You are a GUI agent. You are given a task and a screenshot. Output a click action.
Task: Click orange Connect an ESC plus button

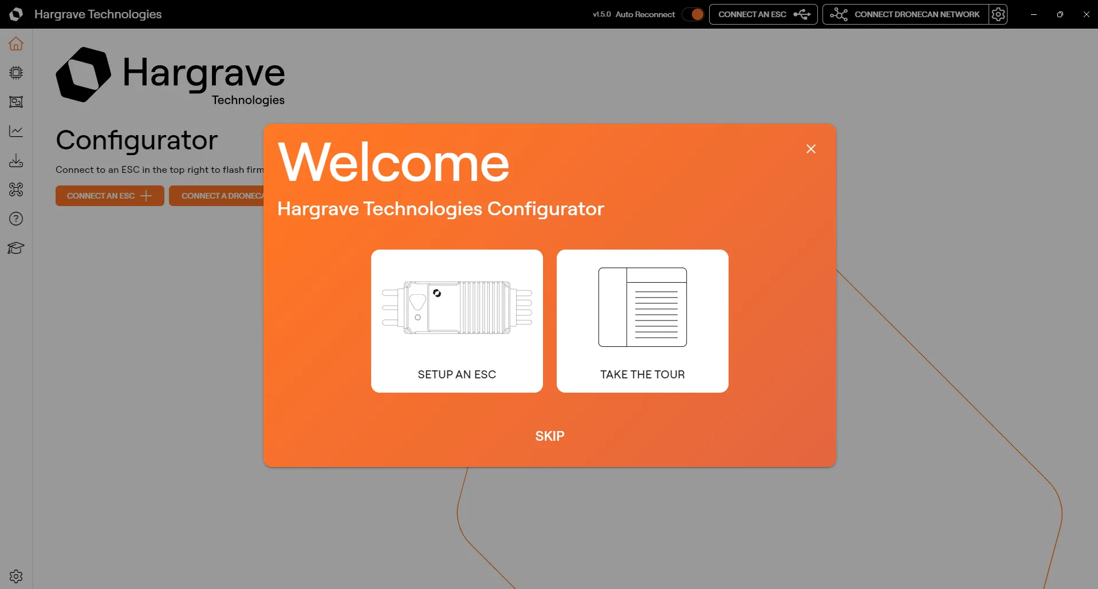pyautogui.click(x=109, y=196)
